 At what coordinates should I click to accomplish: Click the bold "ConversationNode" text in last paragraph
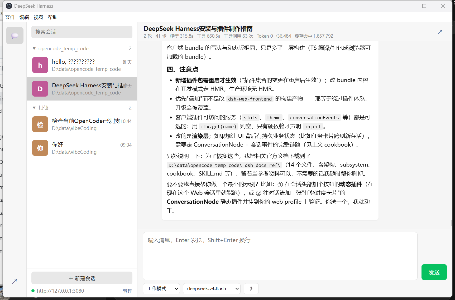point(193,202)
